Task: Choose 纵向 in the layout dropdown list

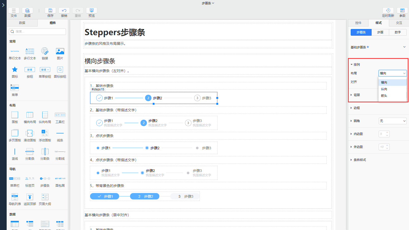Action: click(384, 89)
